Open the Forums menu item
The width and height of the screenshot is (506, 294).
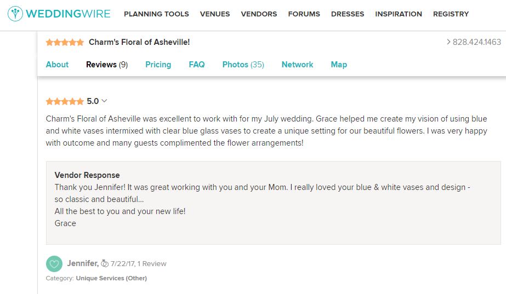tap(304, 14)
